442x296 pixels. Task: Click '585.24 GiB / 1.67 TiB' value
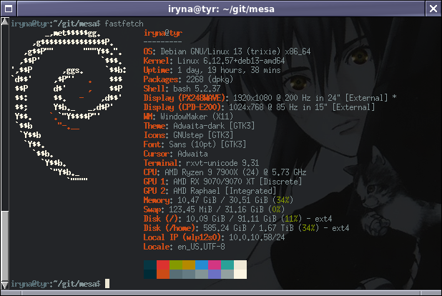[248, 228]
